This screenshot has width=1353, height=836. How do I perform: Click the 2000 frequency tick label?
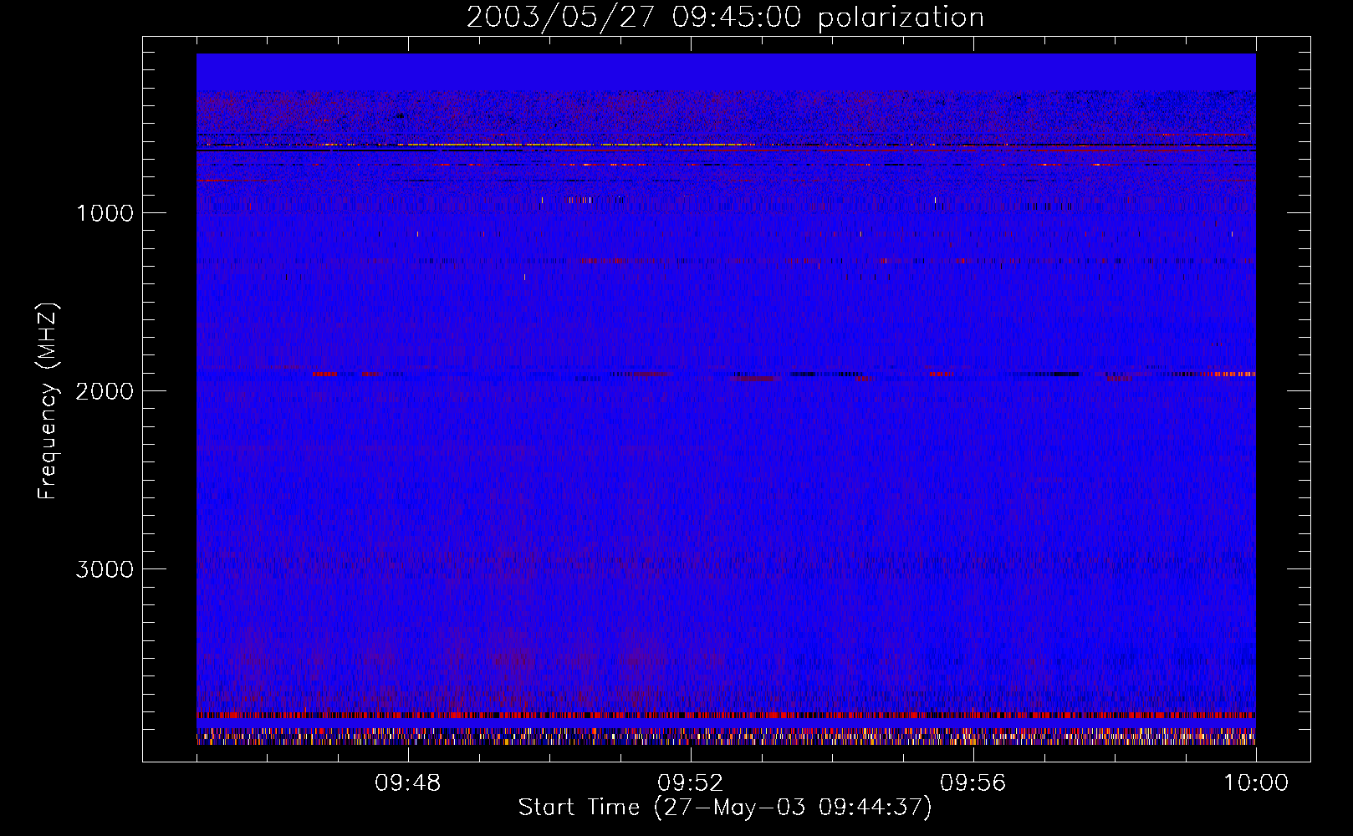(x=105, y=391)
